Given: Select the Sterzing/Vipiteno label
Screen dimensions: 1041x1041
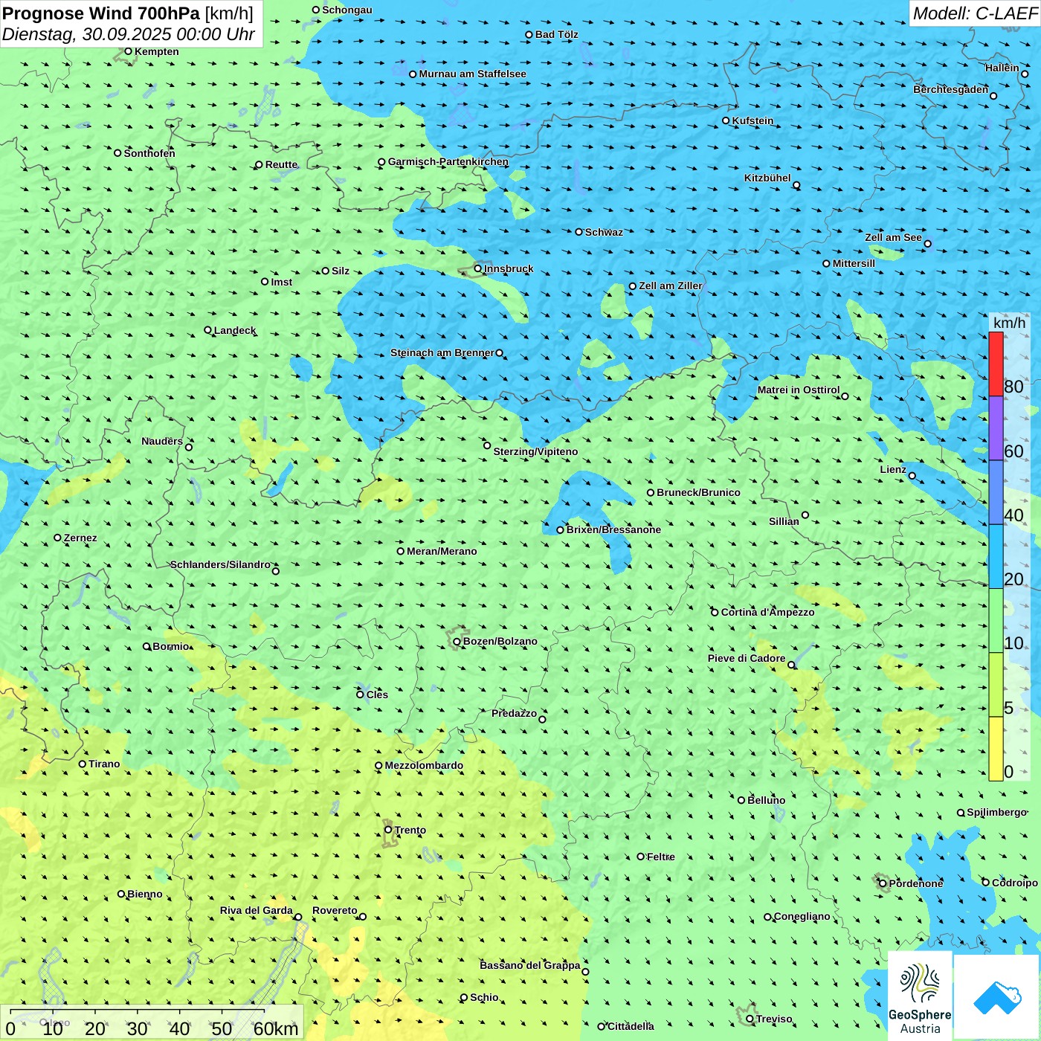Looking at the screenshot, I should tap(536, 451).
